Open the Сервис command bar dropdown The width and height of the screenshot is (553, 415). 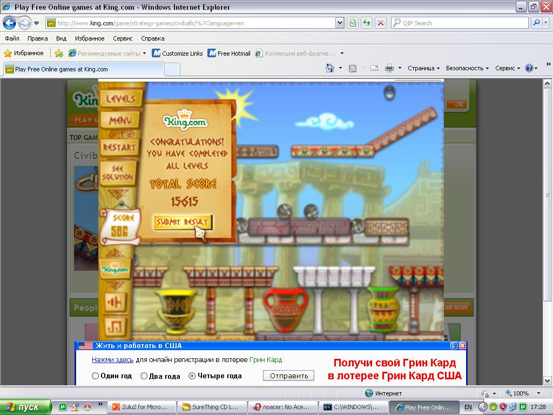tap(508, 69)
